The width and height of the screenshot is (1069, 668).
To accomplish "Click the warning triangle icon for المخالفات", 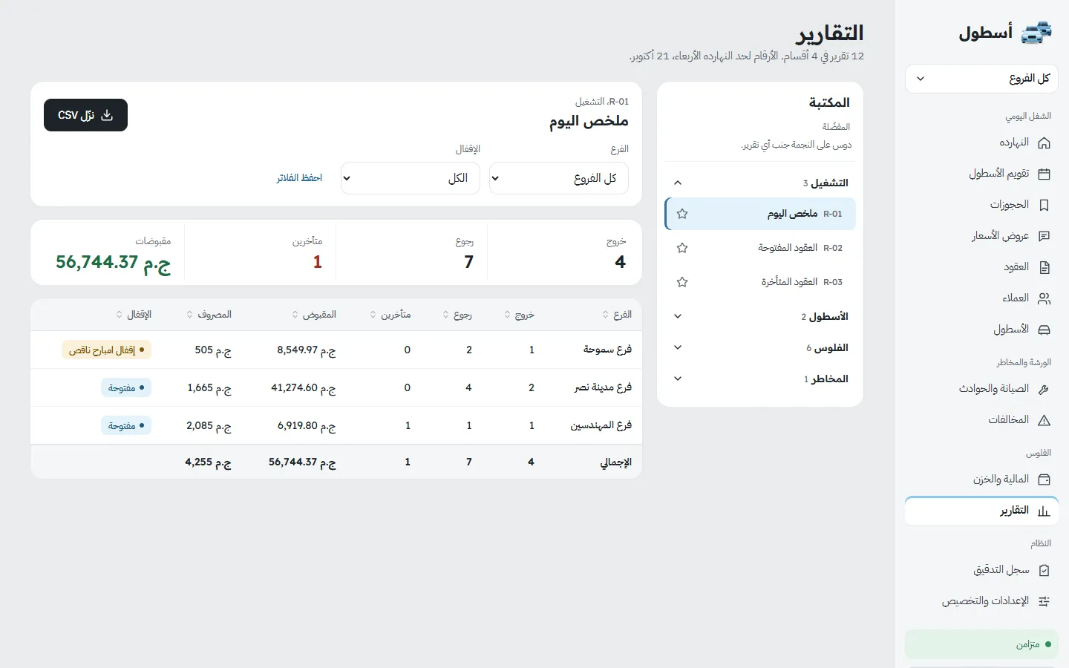I will tap(1044, 420).
